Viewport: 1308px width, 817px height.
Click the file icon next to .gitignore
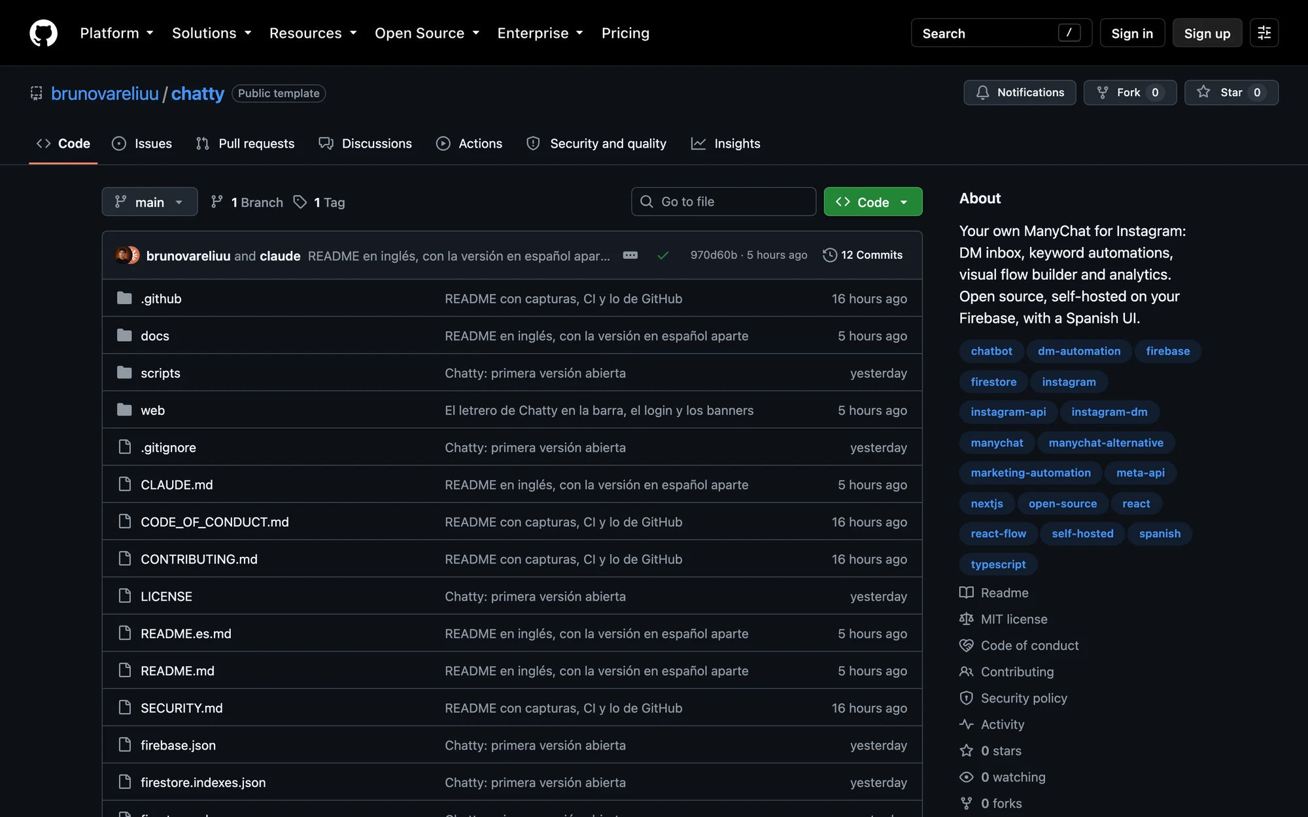click(124, 447)
